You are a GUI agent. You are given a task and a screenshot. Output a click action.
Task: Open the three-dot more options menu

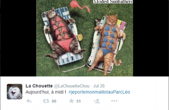(114, 101)
